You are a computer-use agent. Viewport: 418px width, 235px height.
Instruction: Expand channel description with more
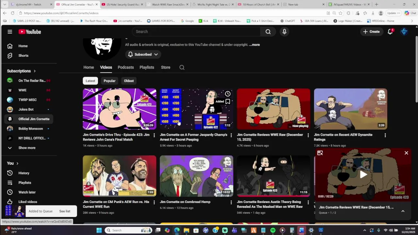[x=254, y=45]
